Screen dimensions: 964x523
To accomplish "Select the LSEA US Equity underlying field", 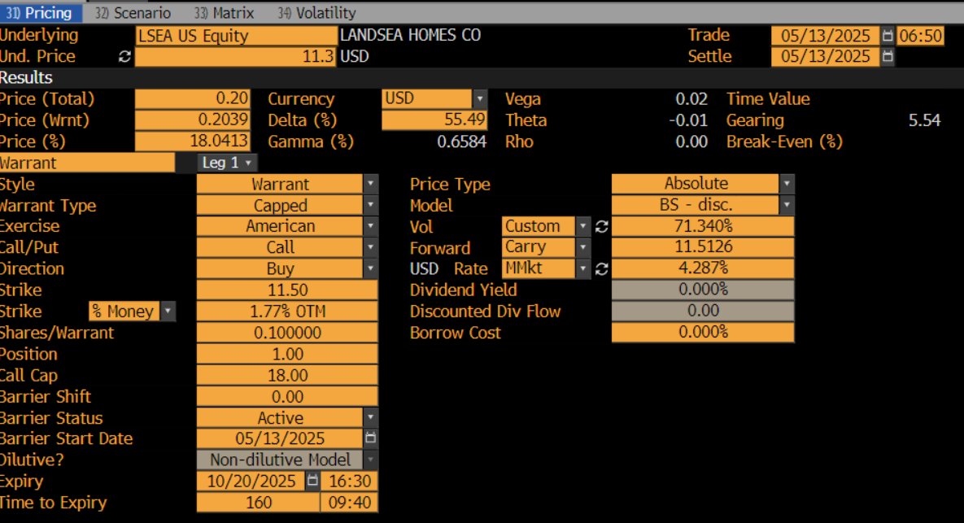I will [236, 36].
